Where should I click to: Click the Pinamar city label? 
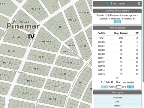point(23,26)
